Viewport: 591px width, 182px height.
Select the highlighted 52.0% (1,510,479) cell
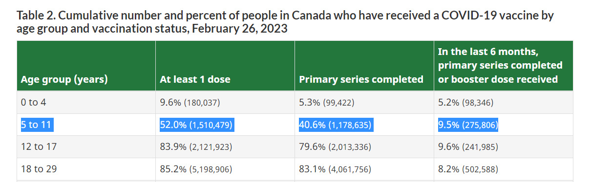pyautogui.click(x=196, y=125)
